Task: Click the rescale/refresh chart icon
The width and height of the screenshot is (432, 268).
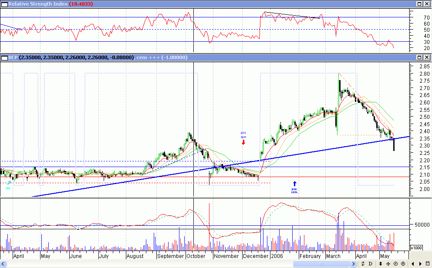Action: tap(363, 264)
